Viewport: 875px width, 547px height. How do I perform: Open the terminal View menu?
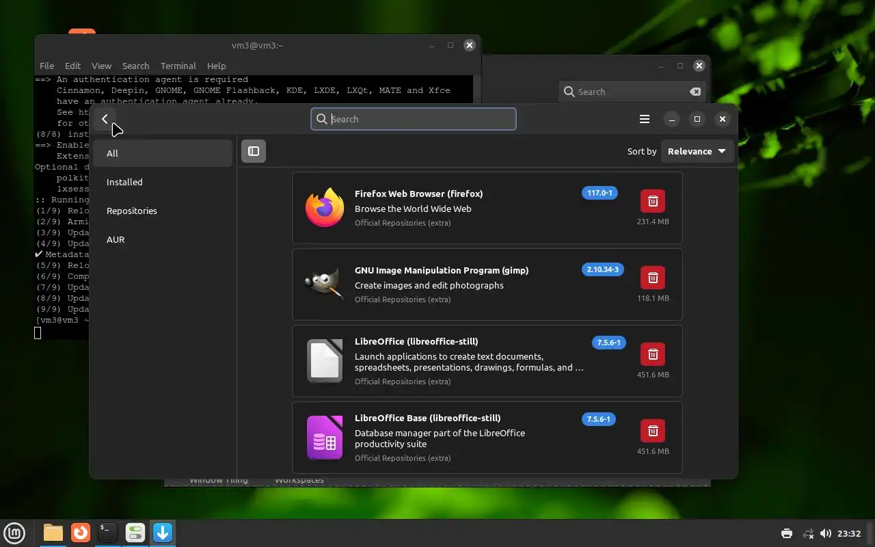point(101,66)
